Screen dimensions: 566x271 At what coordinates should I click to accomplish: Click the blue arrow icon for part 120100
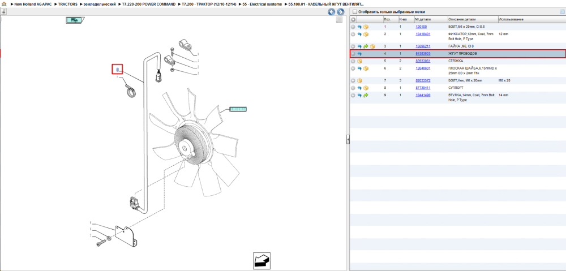[359, 27]
